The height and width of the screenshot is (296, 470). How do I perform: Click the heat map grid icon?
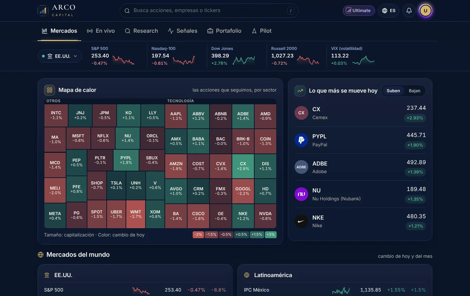pos(50,90)
